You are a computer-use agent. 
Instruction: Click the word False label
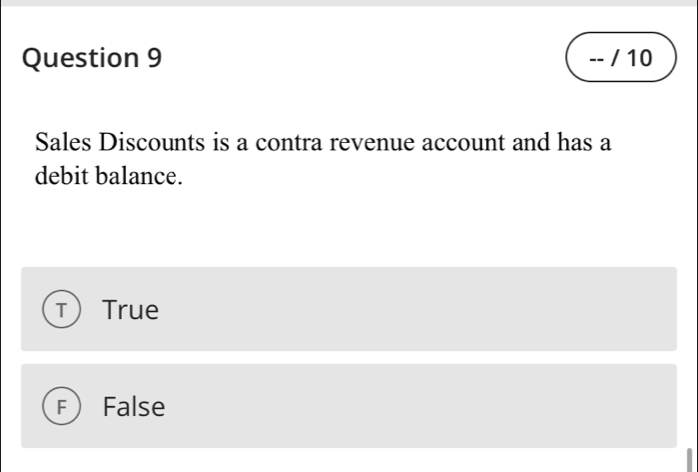pos(134,406)
